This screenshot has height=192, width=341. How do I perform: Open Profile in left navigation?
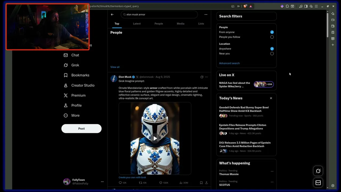73,105
